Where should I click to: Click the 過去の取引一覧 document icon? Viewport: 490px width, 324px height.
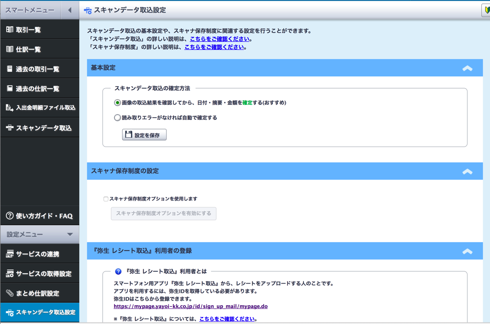click(x=10, y=69)
